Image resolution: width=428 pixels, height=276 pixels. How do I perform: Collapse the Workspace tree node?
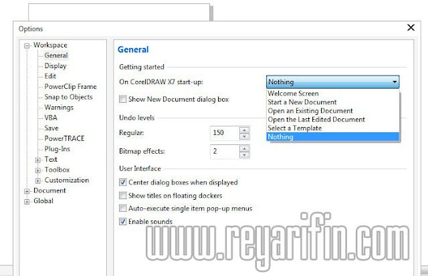point(27,45)
